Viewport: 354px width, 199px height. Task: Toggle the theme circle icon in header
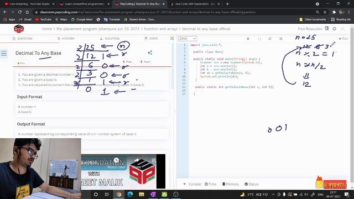(334, 29)
